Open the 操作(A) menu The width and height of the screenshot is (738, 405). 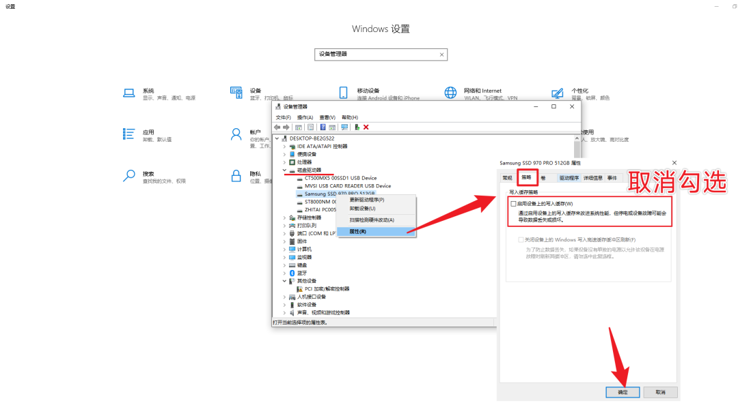(305, 117)
